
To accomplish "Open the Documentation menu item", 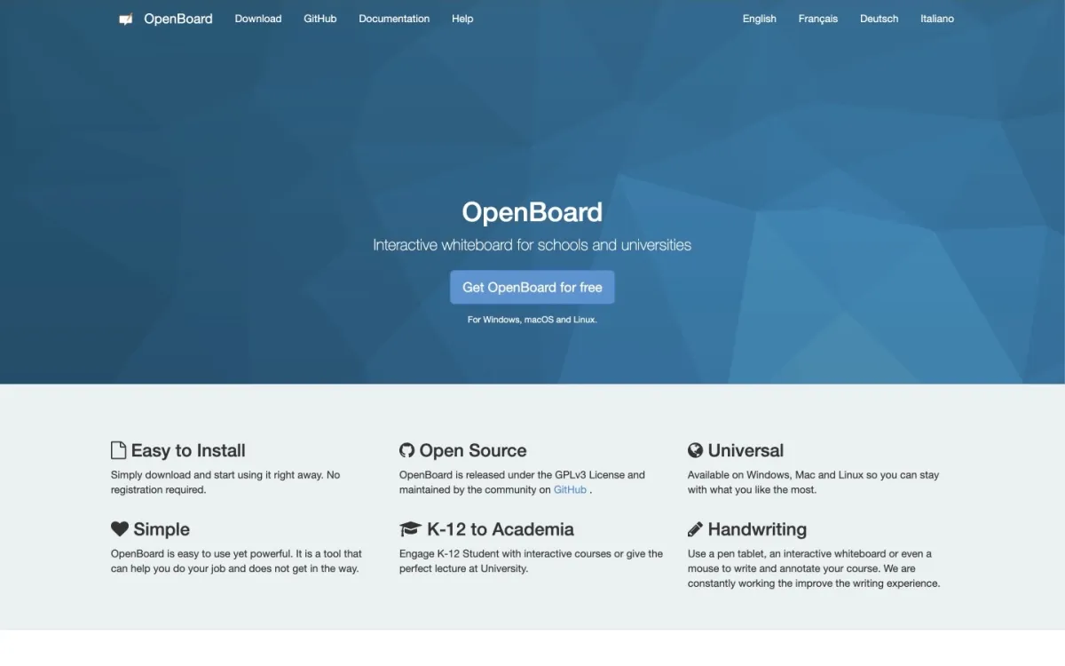I will pyautogui.click(x=393, y=18).
